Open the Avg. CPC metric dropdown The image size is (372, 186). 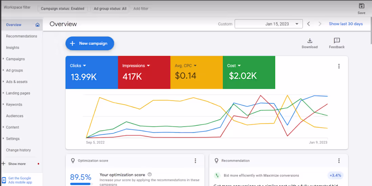pyautogui.click(x=195, y=66)
